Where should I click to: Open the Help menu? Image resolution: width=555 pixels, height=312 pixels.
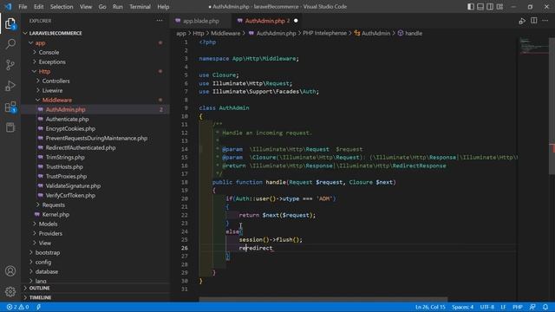click(163, 7)
